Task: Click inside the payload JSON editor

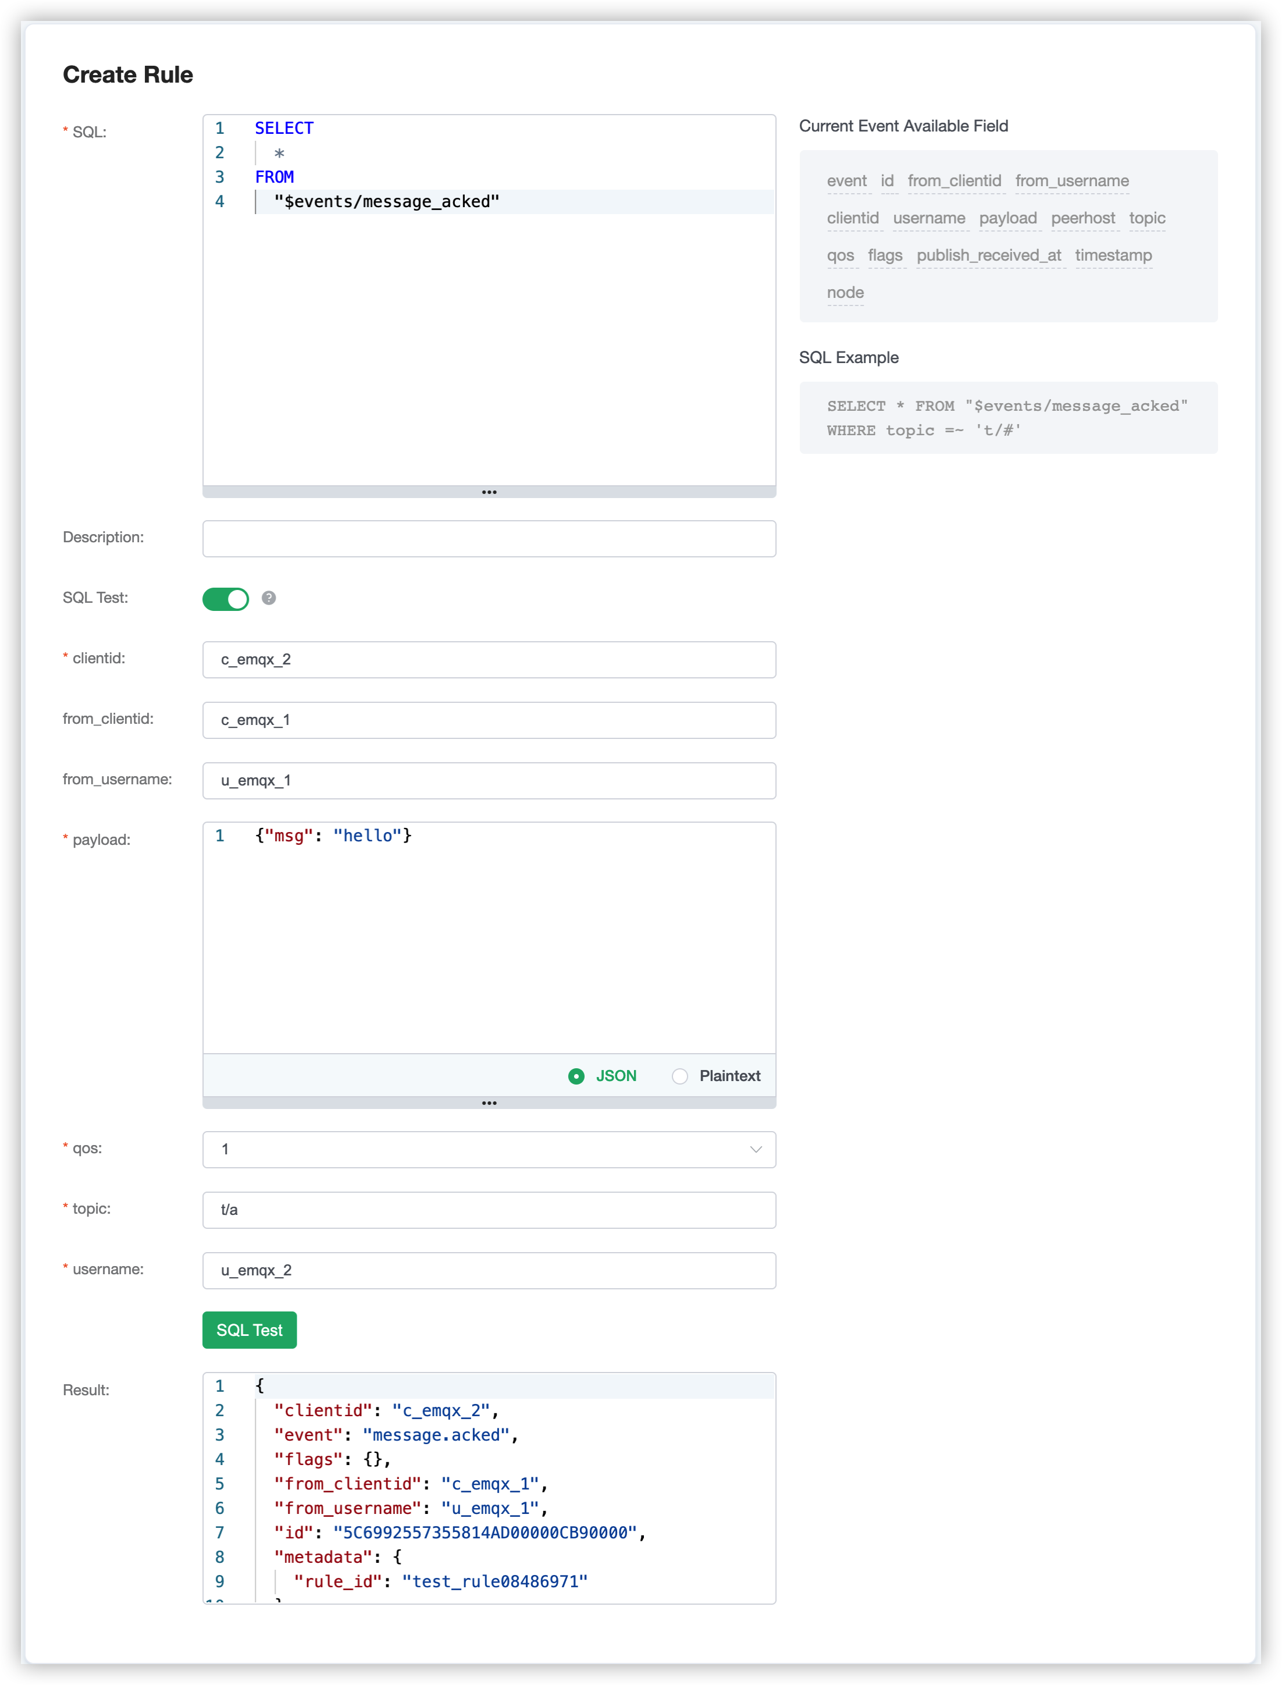Action: click(x=489, y=939)
